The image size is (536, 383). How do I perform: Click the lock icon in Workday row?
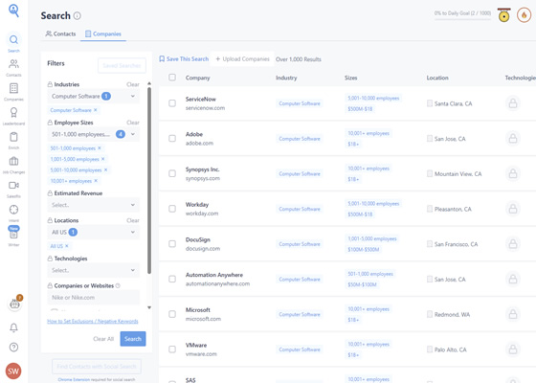click(513, 209)
